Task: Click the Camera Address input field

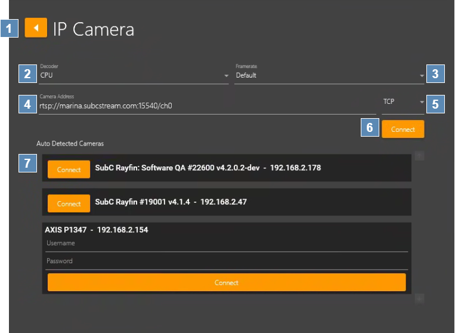Action: point(207,106)
